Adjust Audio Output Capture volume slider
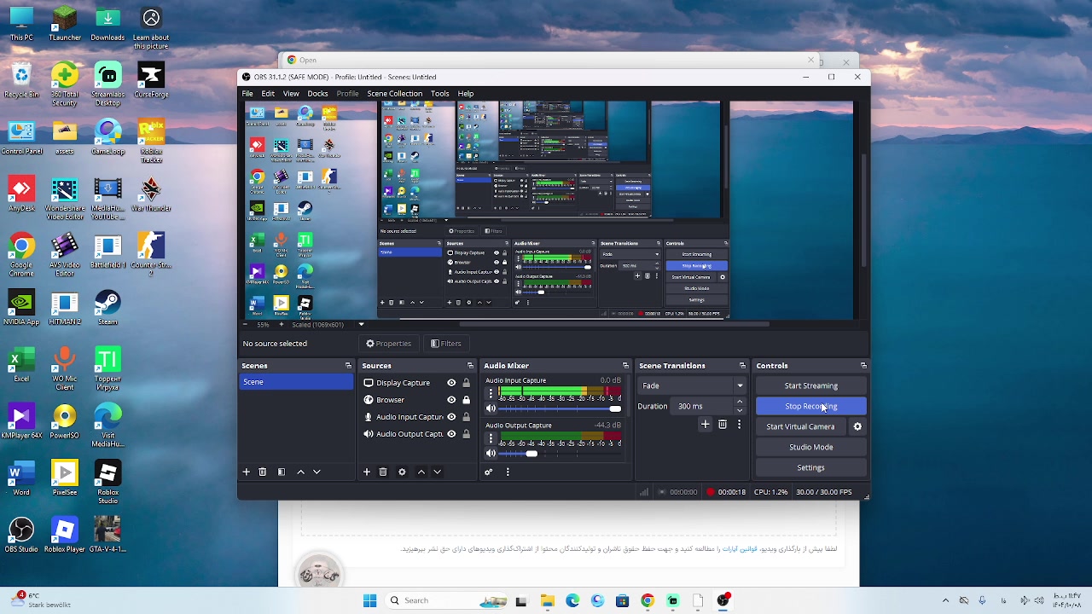 531,454
